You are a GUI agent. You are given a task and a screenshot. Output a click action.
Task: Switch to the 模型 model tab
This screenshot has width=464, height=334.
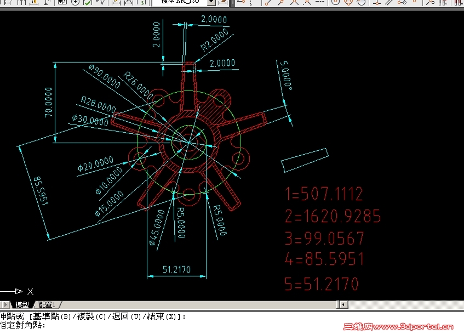[x=22, y=304]
